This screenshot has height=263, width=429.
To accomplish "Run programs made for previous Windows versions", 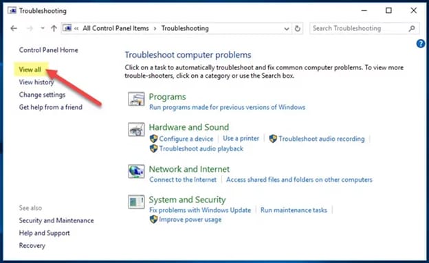I will click(x=227, y=107).
